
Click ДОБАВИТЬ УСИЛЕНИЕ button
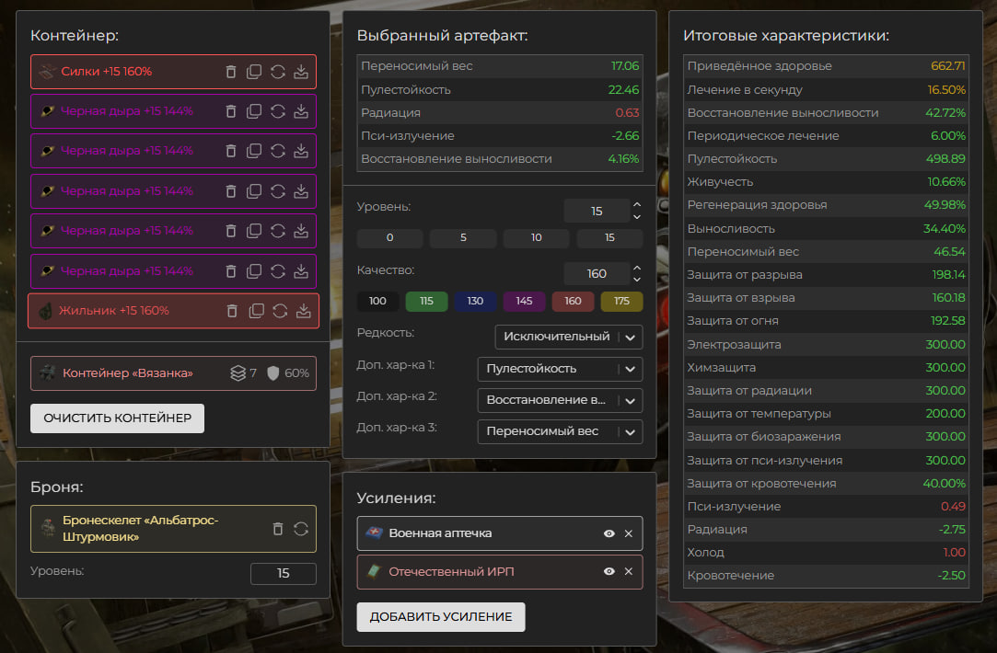pos(441,617)
